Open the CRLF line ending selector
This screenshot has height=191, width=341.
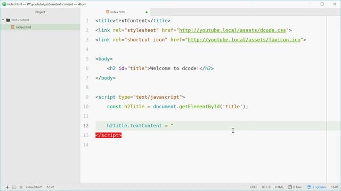254,187
